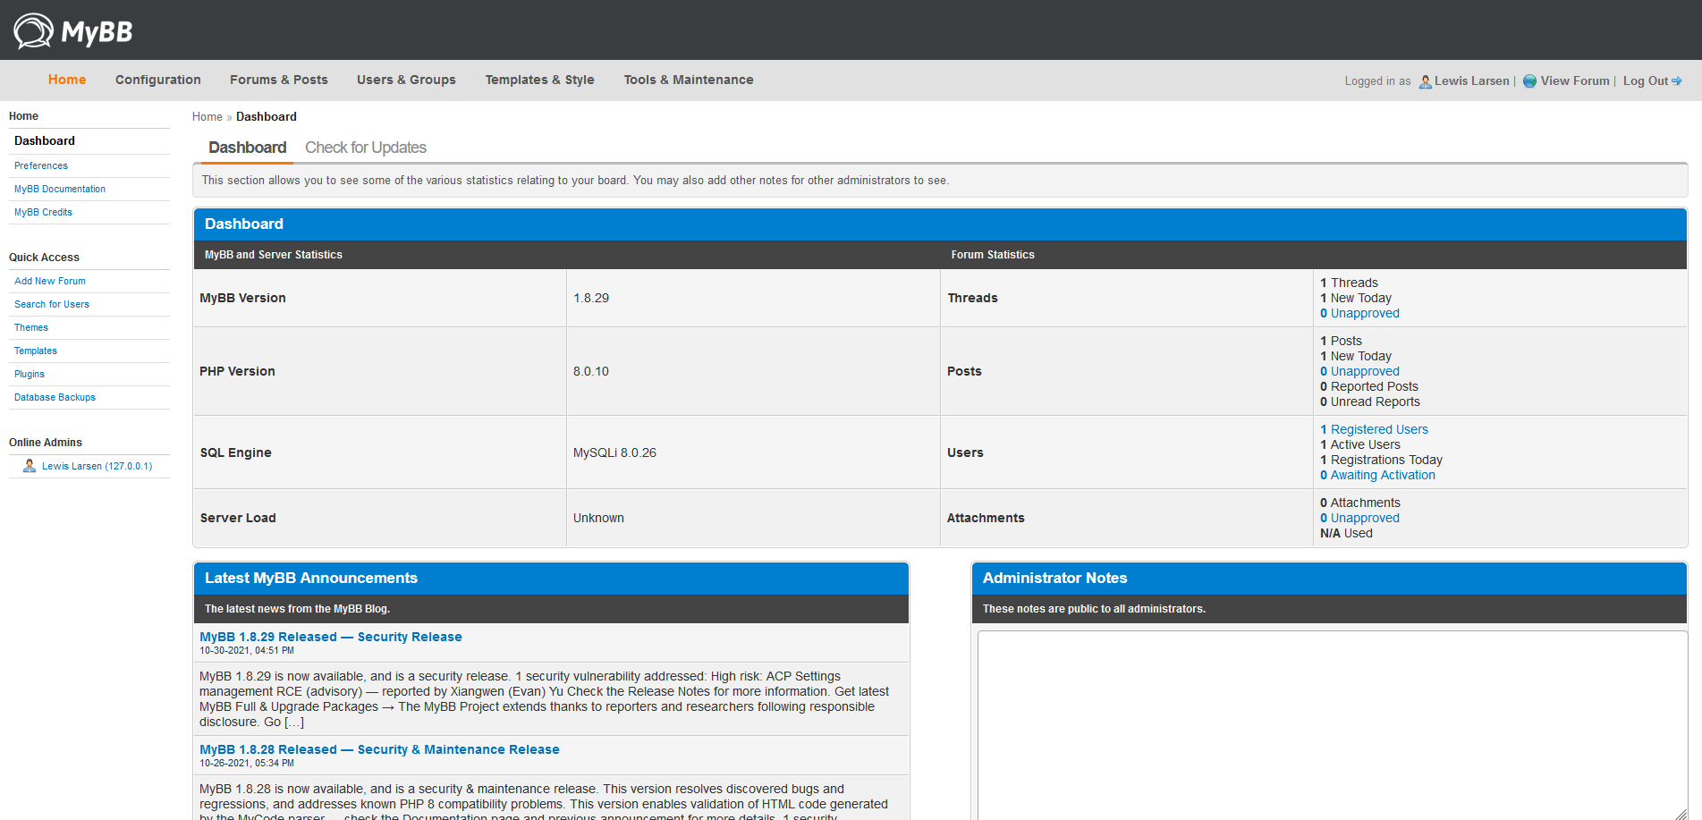Open Awaiting Activation users link
Screen dimensions: 1702x820
pyautogui.click(x=1382, y=475)
